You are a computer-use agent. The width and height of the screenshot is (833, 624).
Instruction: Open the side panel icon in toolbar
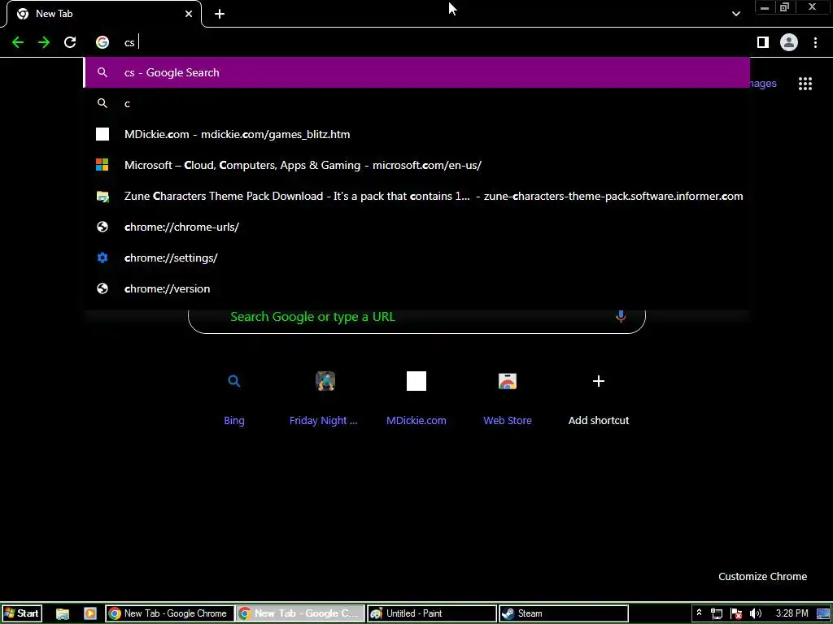click(x=763, y=42)
